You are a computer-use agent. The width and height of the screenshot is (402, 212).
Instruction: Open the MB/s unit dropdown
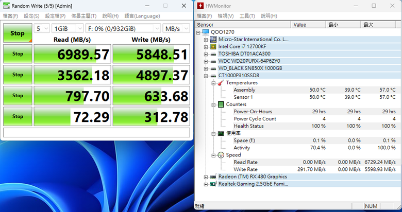click(x=176, y=28)
